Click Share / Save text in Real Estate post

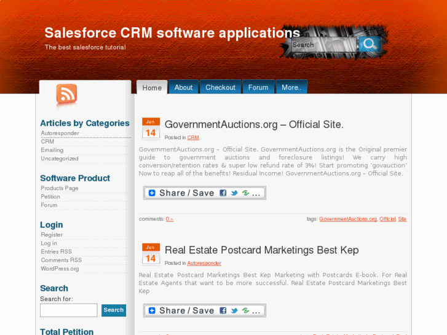click(x=187, y=310)
